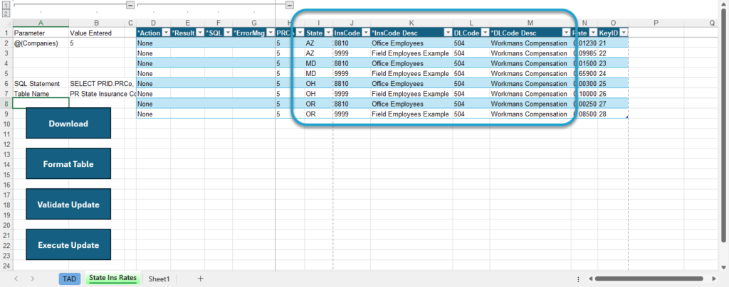
Task: Go to next sheet tab arrow
Action: [x=33, y=278]
